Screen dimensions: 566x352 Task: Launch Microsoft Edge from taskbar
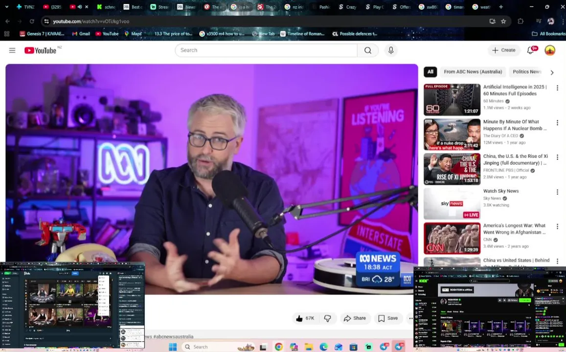pos(323,347)
